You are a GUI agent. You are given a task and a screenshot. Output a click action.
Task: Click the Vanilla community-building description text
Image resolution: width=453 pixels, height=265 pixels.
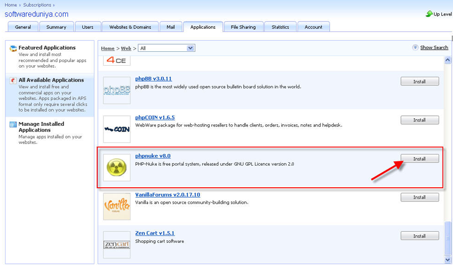click(x=192, y=203)
